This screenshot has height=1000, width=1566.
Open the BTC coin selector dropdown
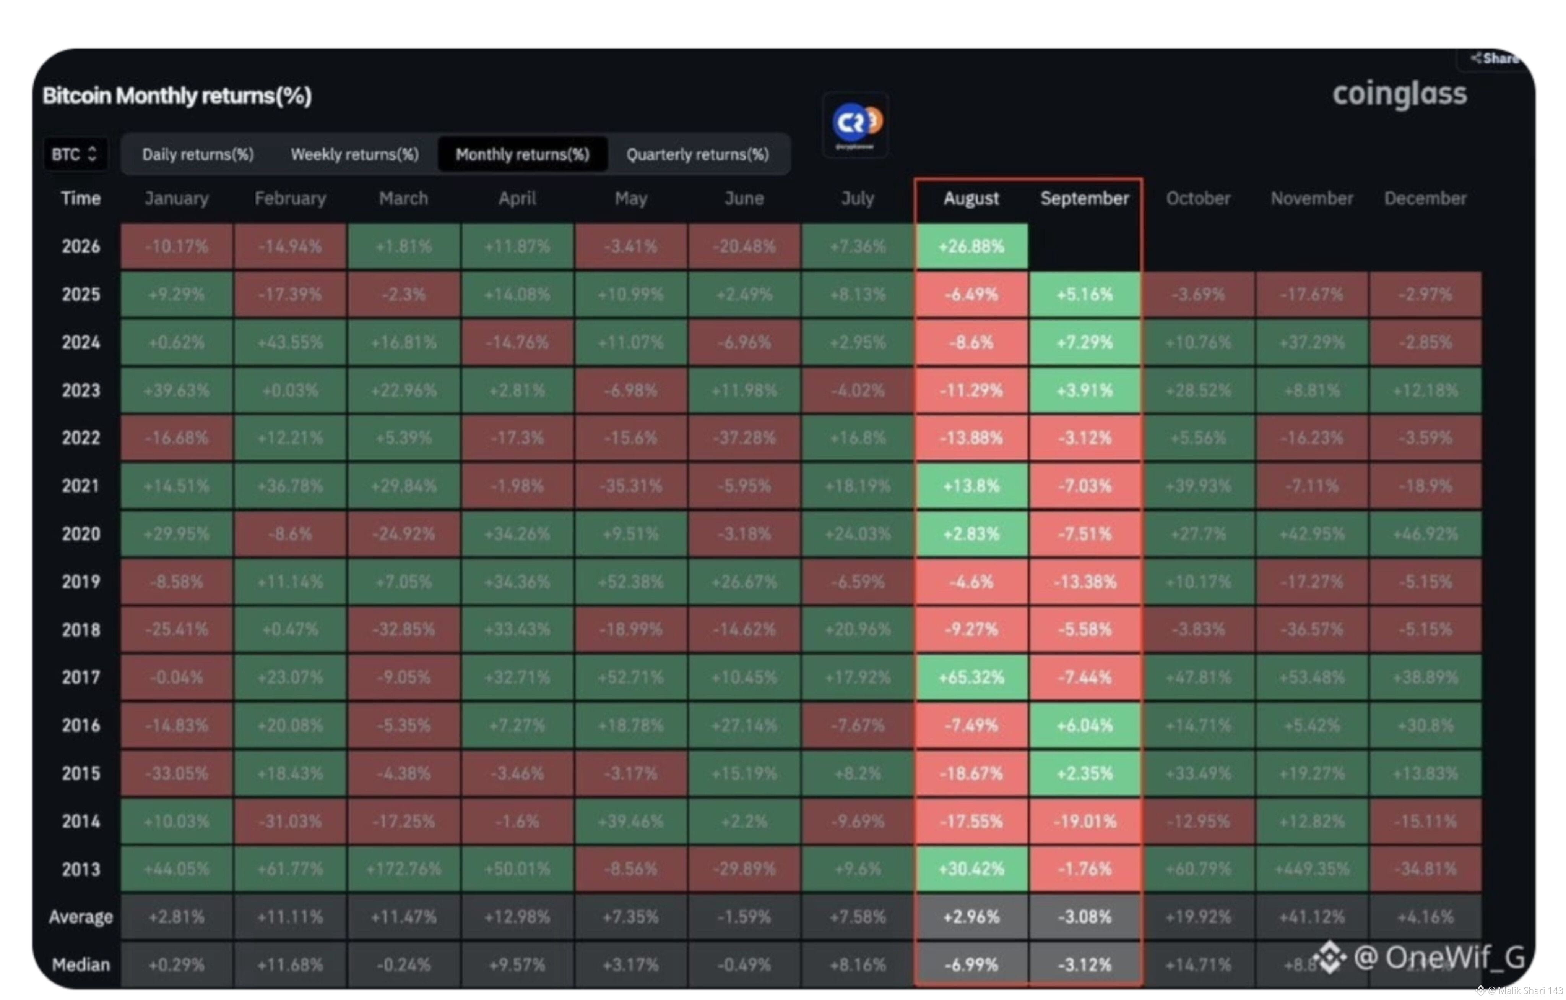tap(75, 155)
